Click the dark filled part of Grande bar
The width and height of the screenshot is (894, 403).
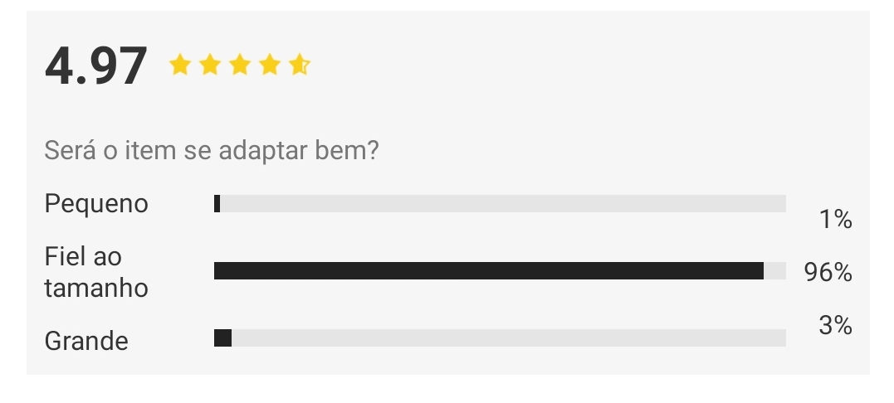click(x=223, y=337)
